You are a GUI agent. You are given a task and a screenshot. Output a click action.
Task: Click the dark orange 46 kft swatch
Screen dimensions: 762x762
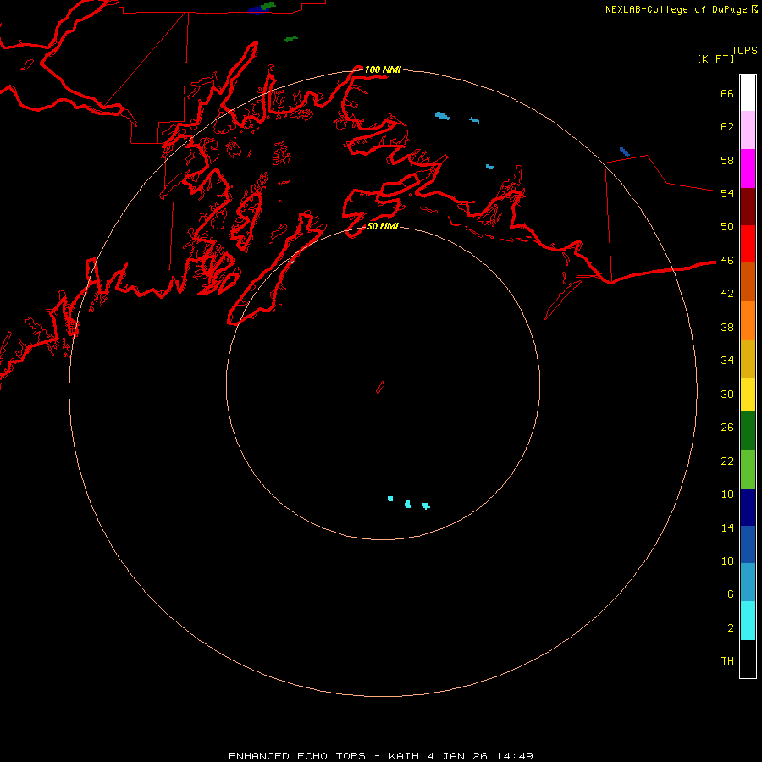pos(748,282)
